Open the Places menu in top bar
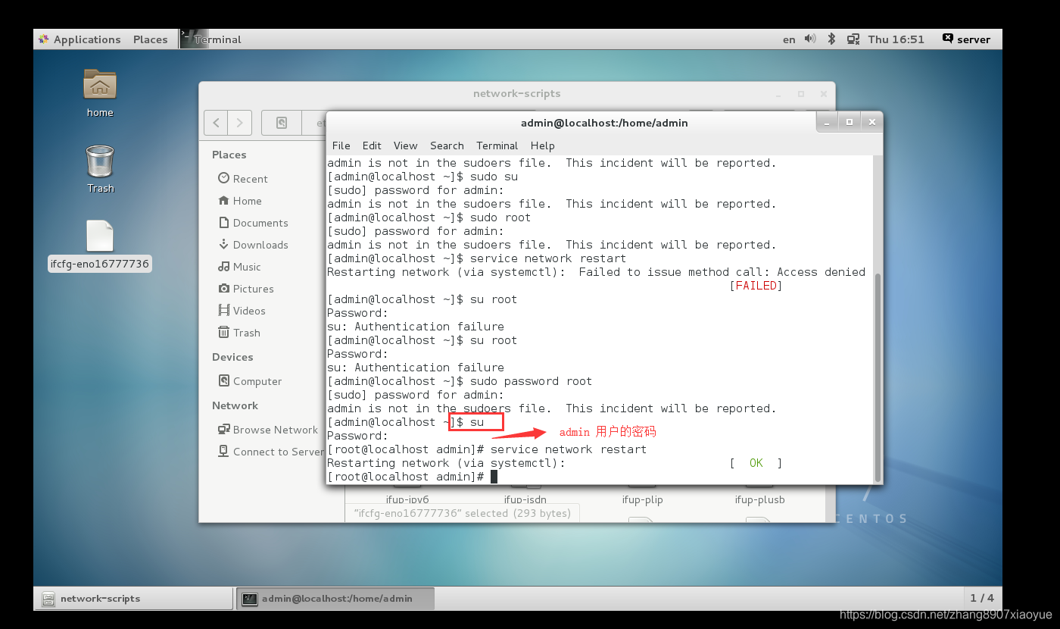Image resolution: width=1060 pixels, height=629 pixels. (150, 39)
